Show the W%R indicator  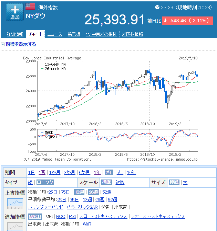87,224
